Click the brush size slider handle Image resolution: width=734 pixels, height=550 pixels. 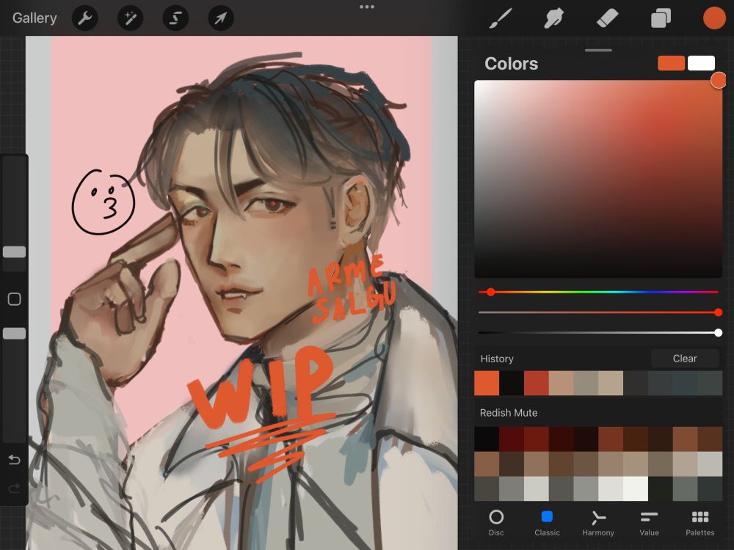click(x=15, y=252)
